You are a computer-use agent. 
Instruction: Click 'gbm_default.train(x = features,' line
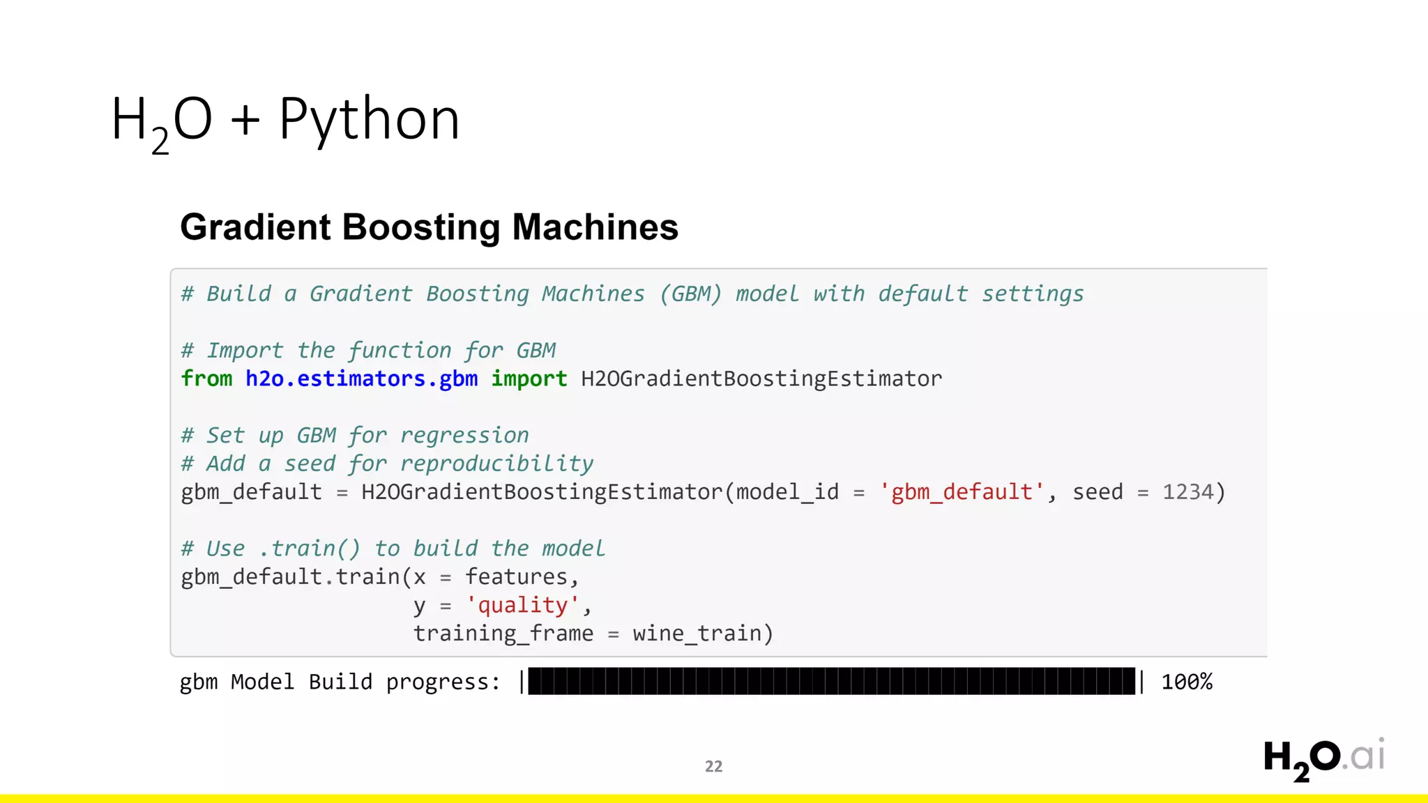[380, 577]
